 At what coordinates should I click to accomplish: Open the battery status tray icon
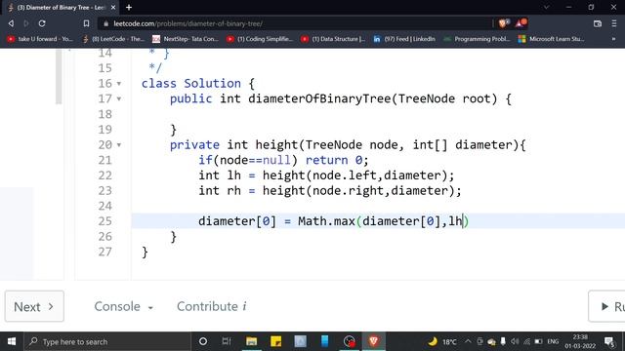coord(538,341)
